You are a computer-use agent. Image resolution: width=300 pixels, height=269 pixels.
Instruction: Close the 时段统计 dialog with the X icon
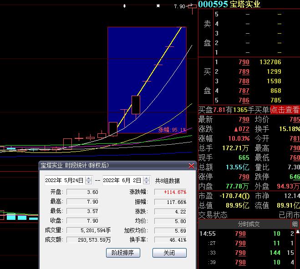[x=191, y=166]
